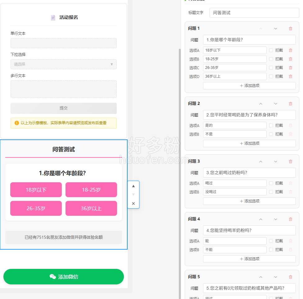Select the "26-35岁" answer in preview
Image resolution: width=303 pixels, height=299 pixels.
[x=36, y=208]
